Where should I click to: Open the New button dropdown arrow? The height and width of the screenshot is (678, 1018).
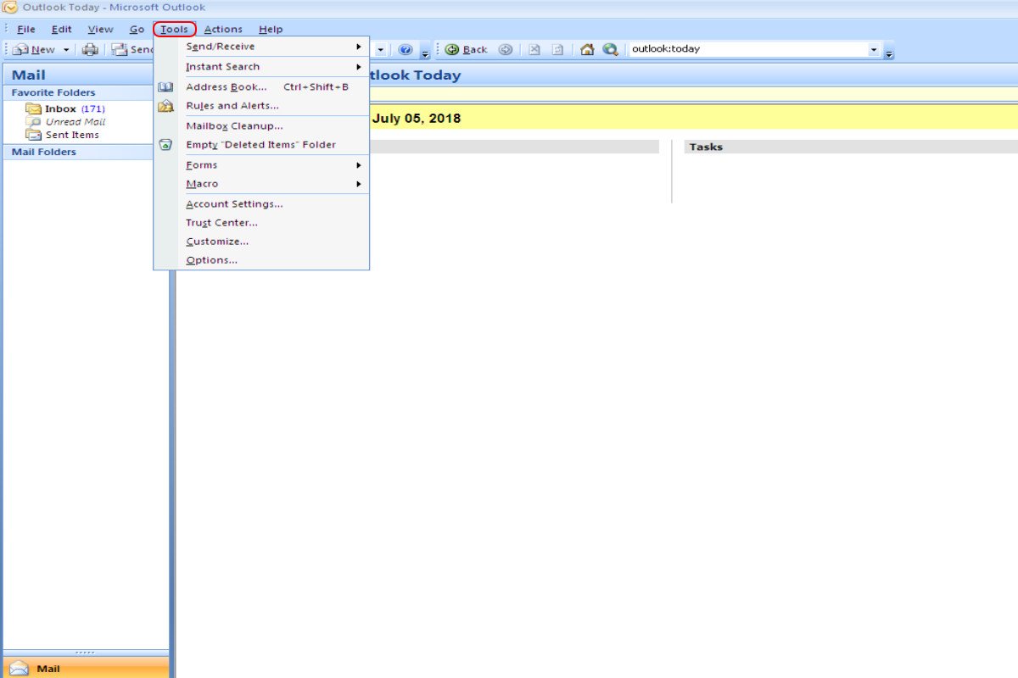point(65,50)
